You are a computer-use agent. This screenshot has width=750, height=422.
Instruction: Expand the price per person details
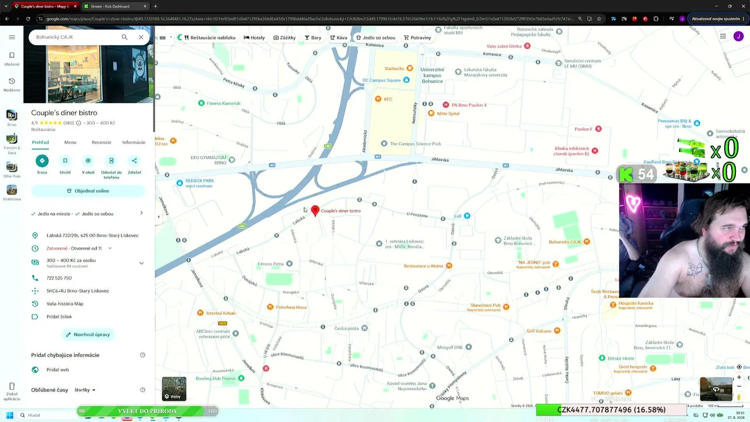tap(141, 263)
